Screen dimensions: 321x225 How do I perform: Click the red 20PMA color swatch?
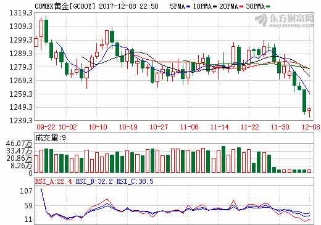(241, 7)
